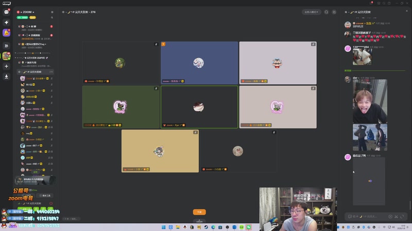Toggle mute icon on top-left video tile

coord(156,44)
